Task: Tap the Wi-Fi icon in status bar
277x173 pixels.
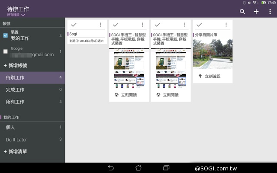Action: 255,3
